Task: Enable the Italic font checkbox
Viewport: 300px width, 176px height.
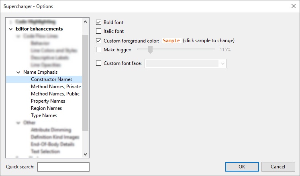Action: (98, 31)
